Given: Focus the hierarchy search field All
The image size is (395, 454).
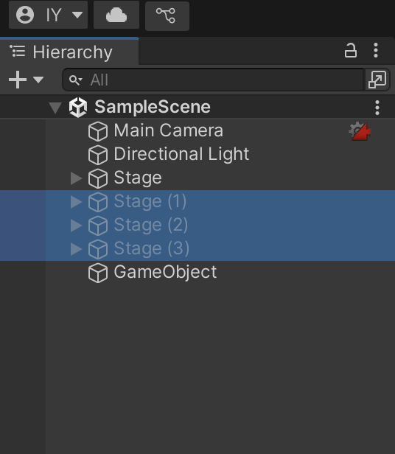Looking at the screenshot, I should click(x=213, y=80).
